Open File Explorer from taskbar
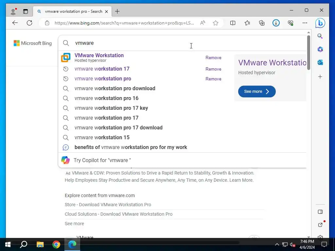Screen dimensions: 335x251 click(40, 244)
